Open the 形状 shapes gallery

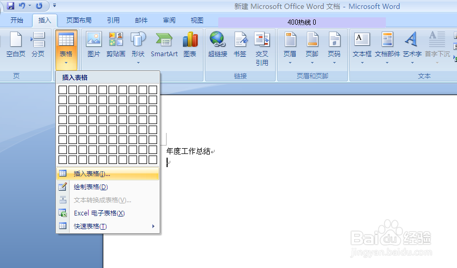click(x=138, y=45)
